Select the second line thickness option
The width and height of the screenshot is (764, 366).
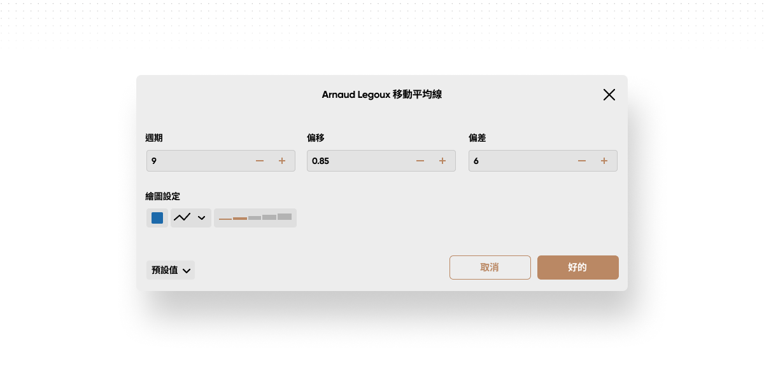click(x=240, y=218)
